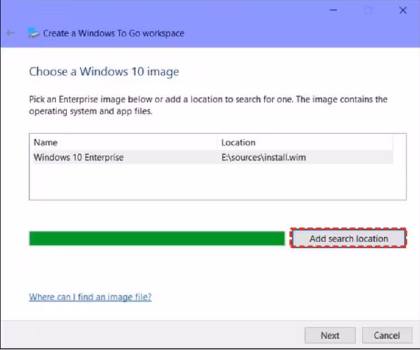
Task: Click the Next button
Action: (330, 335)
